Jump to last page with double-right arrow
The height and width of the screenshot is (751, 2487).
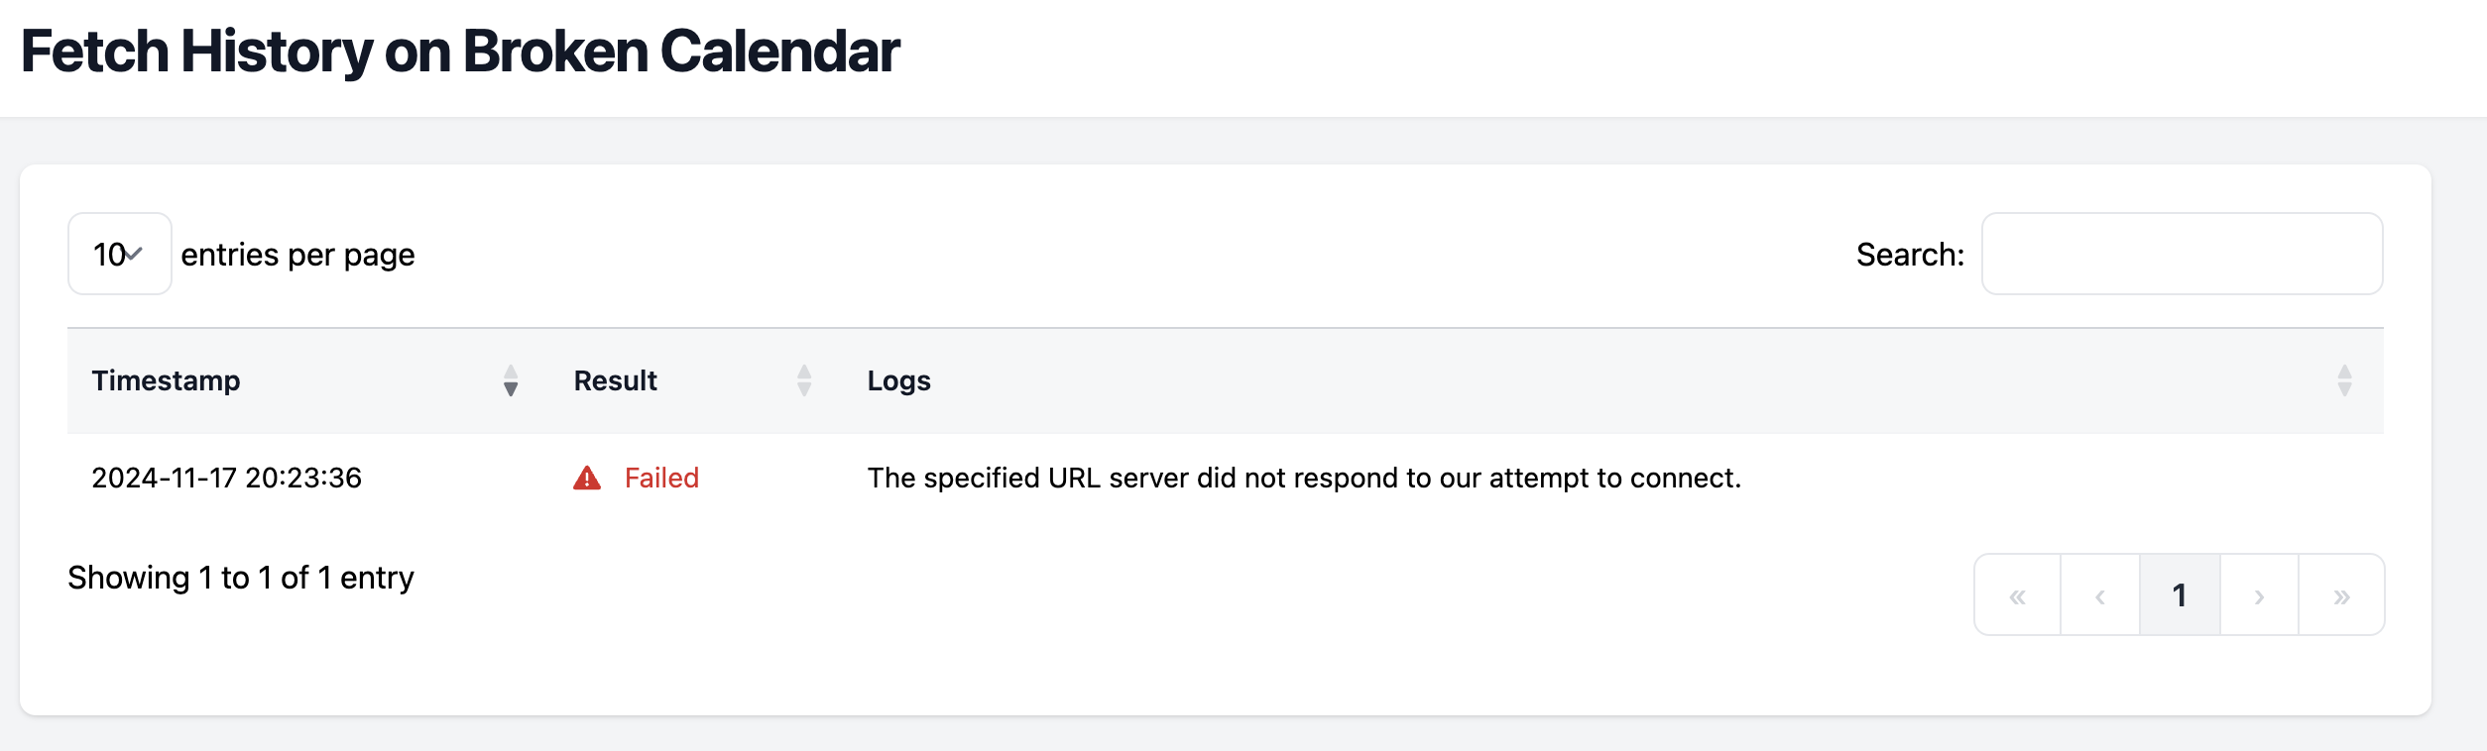coord(2341,596)
